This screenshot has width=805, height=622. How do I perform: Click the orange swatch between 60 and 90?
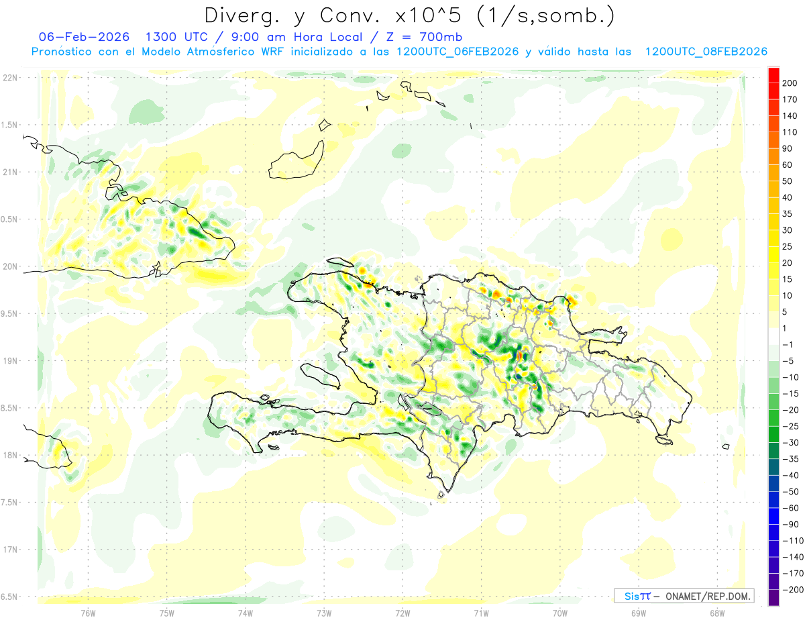pos(773,156)
